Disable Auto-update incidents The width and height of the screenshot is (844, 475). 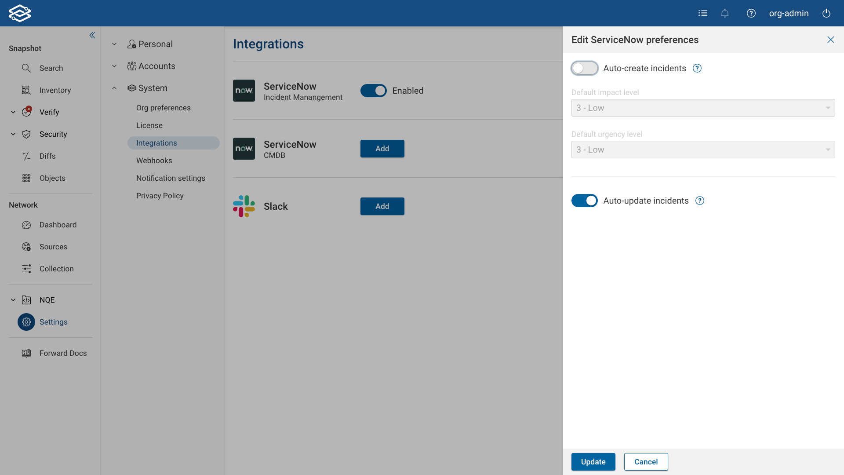point(584,201)
